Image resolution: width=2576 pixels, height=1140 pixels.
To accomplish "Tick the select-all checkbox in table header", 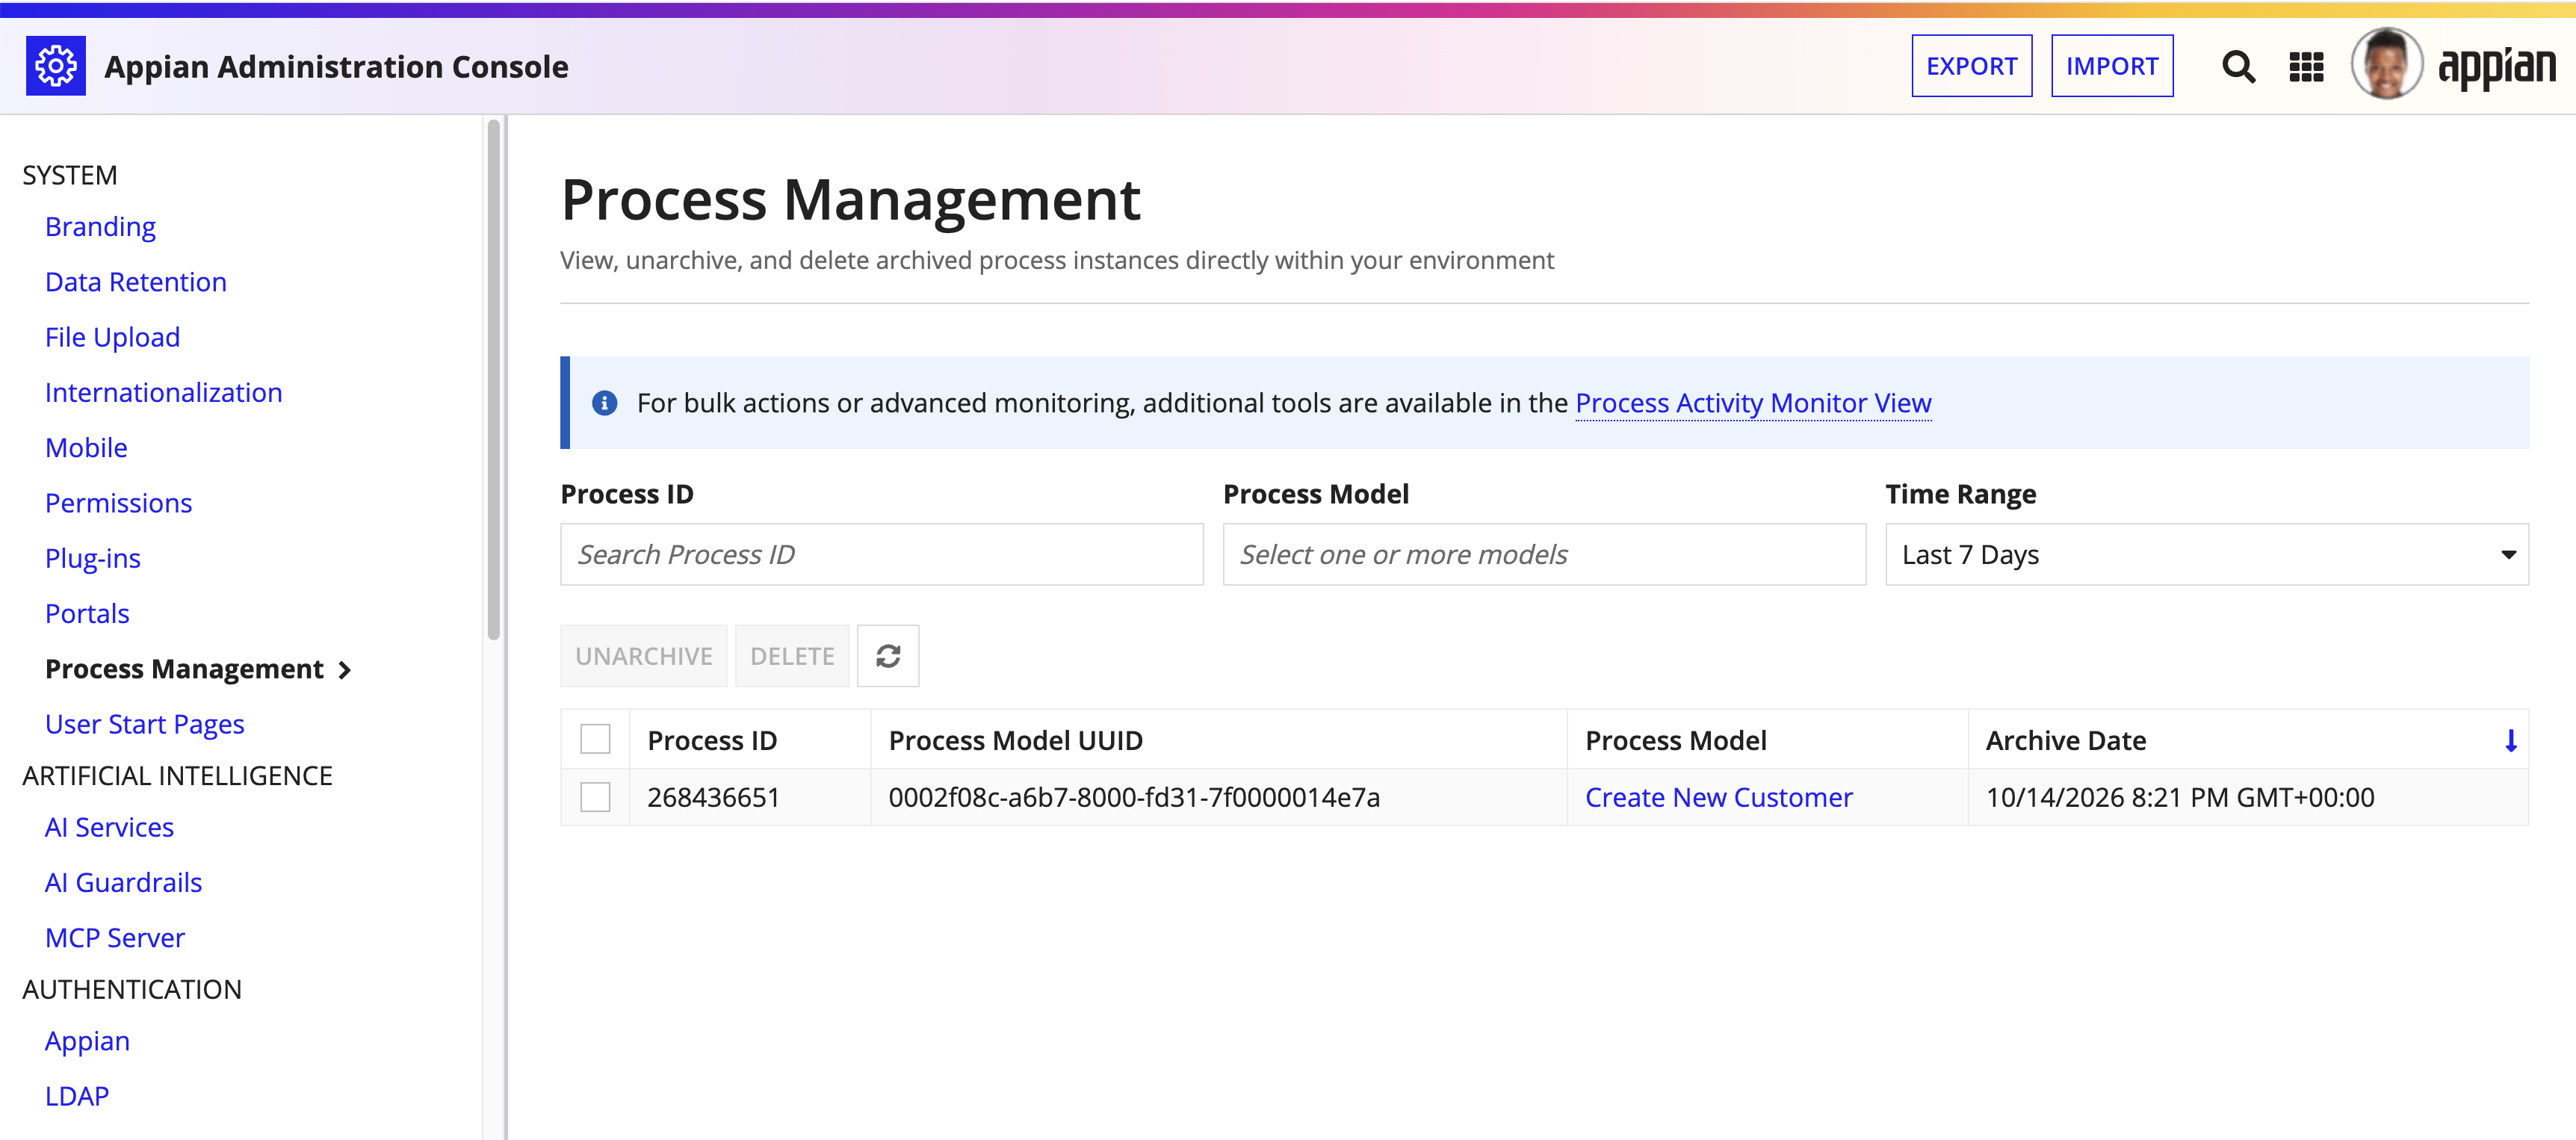I will 595,740.
